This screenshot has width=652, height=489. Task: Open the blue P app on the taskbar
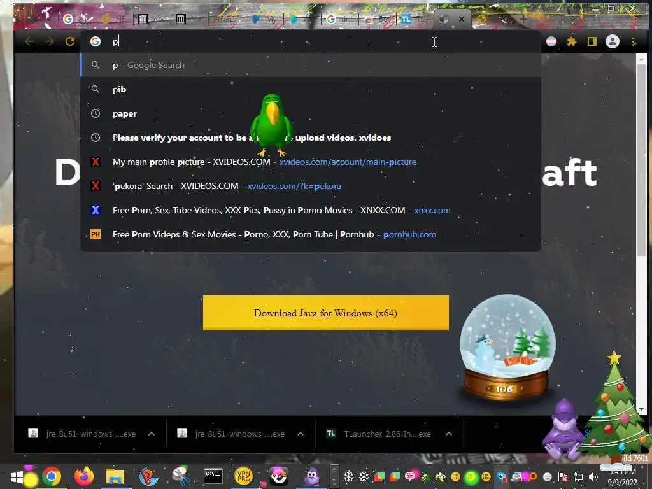click(148, 476)
